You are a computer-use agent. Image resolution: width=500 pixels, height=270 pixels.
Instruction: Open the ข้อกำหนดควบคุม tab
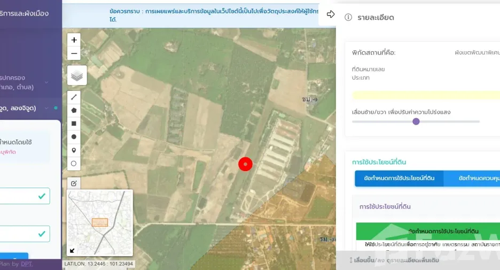click(472, 179)
